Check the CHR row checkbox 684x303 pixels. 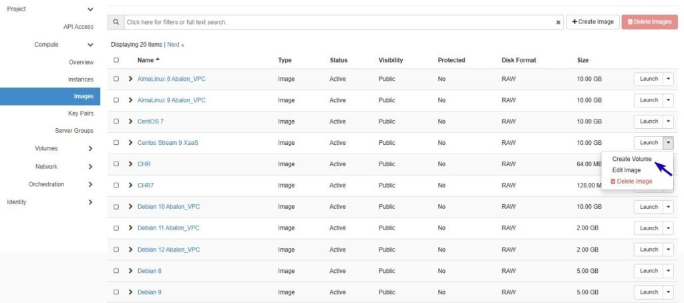coord(116,164)
